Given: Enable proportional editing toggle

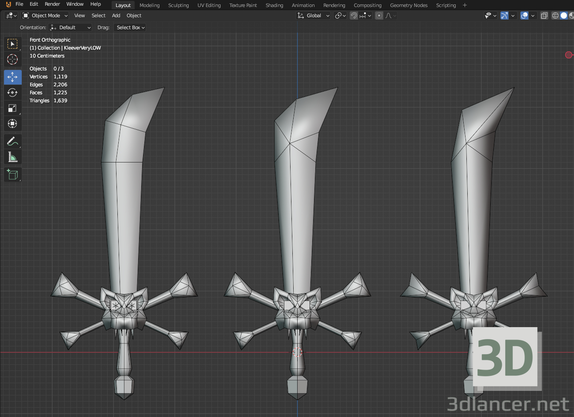Looking at the screenshot, I should [379, 15].
